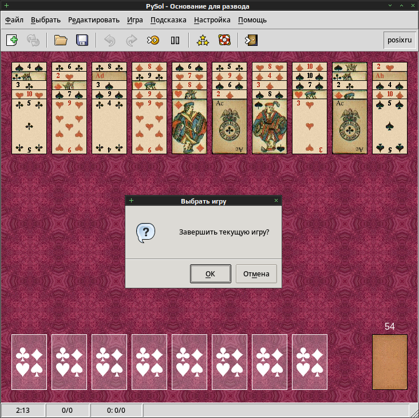The height and width of the screenshot is (418, 419).
Task: Click the restart game toolbar icon
Action: tap(33, 40)
